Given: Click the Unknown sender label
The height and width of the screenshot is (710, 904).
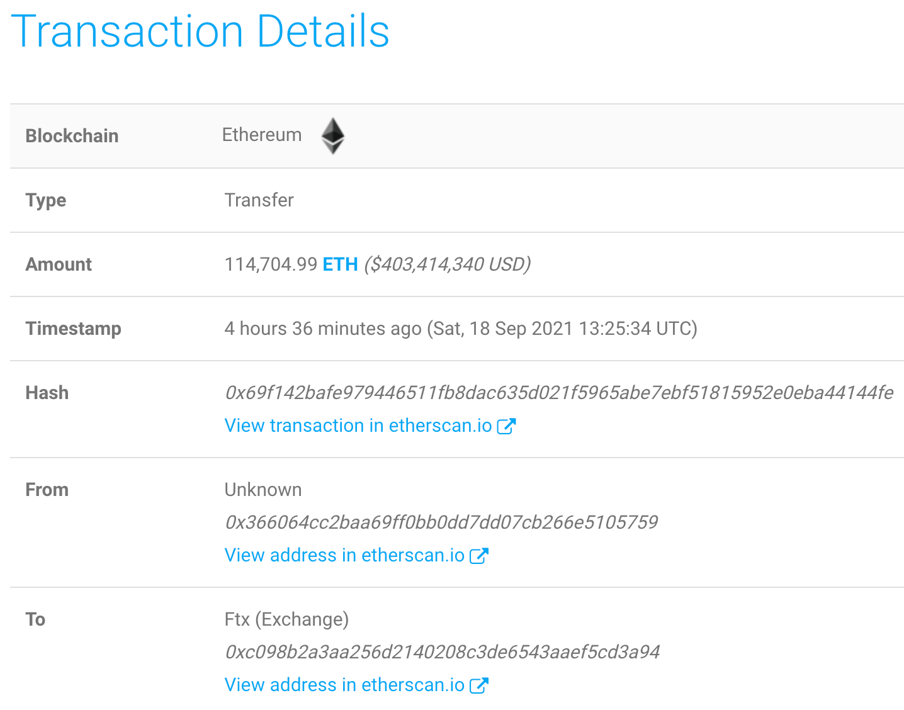Looking at the screenshot, I should (263, 490).
